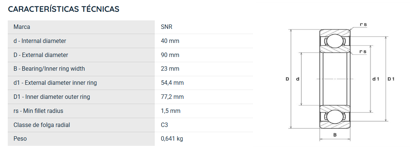The width and height of the screenshot is (410, 154).
Task: Click the 54,4 mm value
Action: 172,83
